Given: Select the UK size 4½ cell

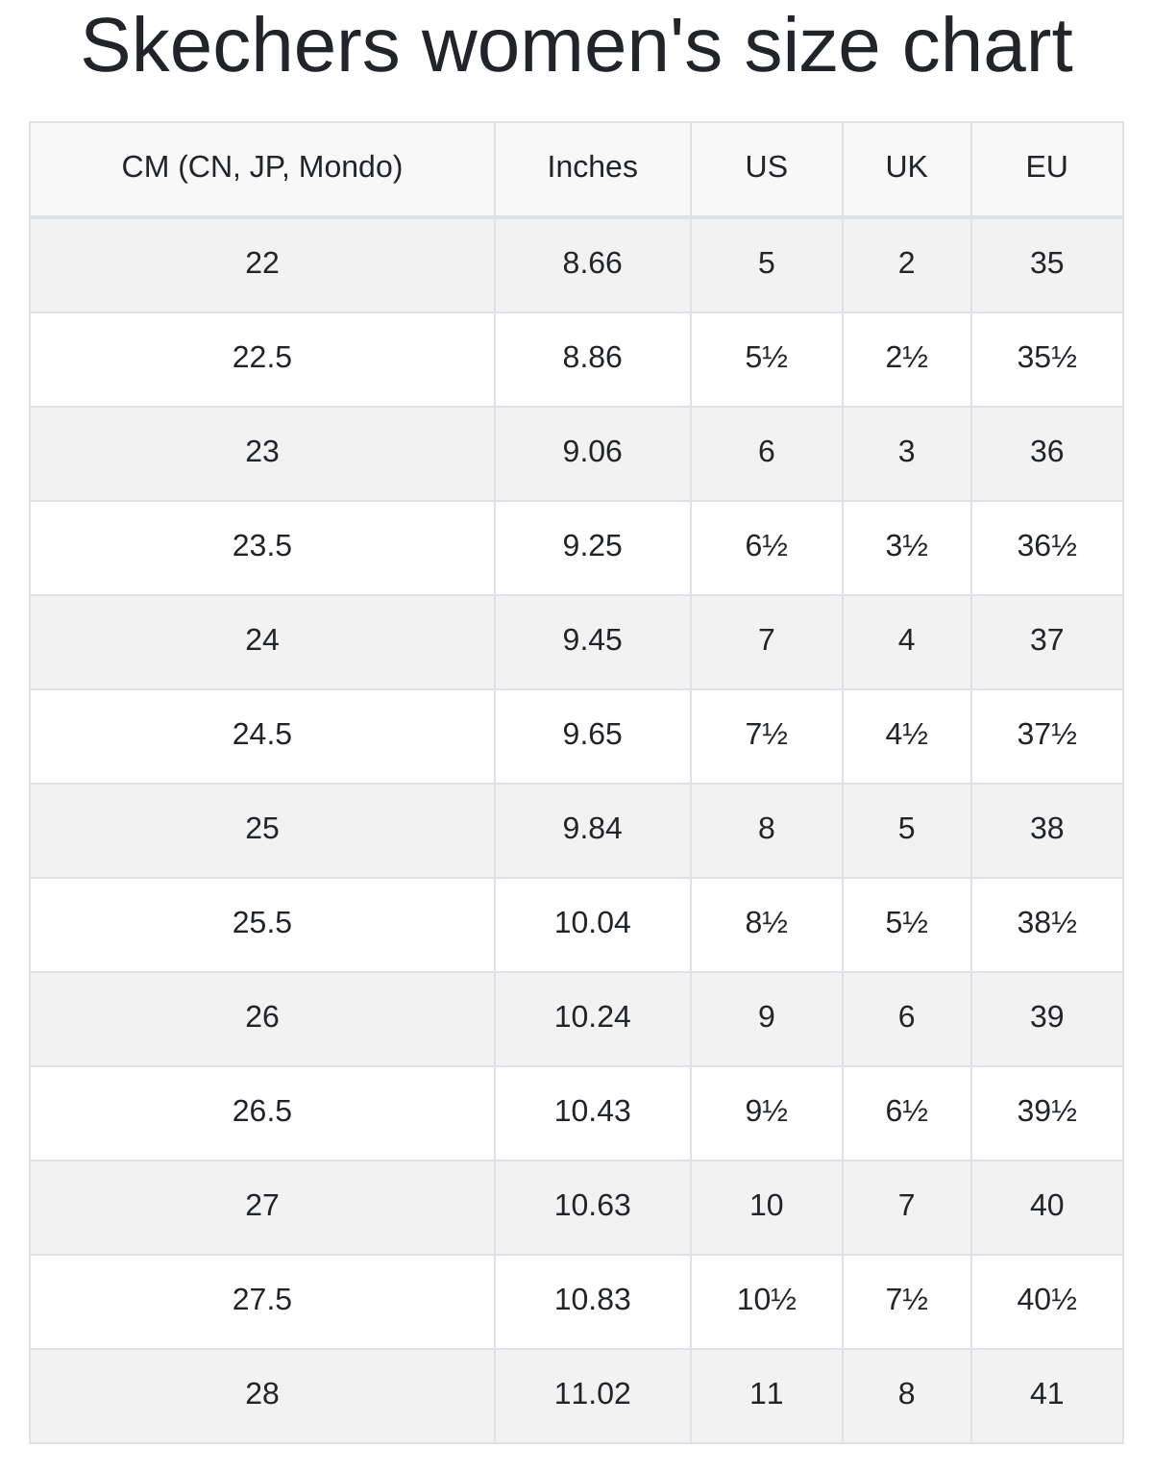Looking at the screenshot, I should coord(907,736).
